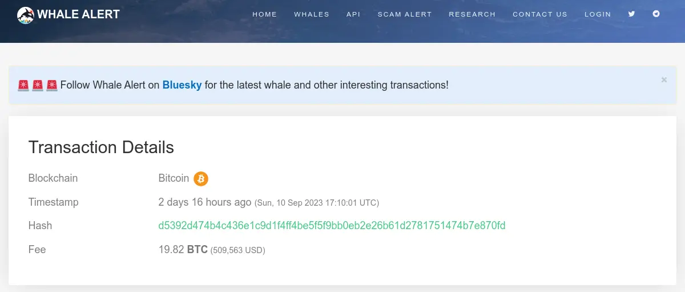The image size is (685, 292).
Task: Click the WHALE ALERT brand text
Action: click(79, 15)
